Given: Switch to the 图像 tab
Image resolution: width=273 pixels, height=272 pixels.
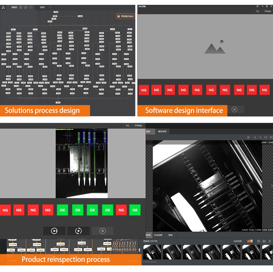Looking at the screenshot, I should point(150,132).
